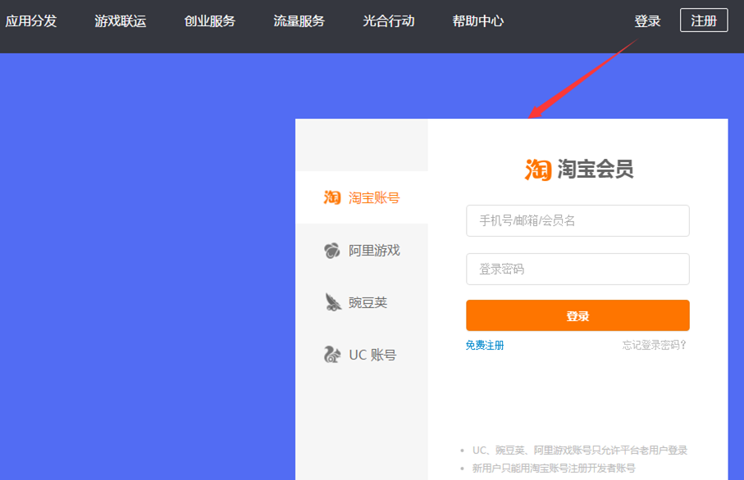The image size is (744, 480).
Task: Click the 登录密码 password field
Action: tap(577, 269)
